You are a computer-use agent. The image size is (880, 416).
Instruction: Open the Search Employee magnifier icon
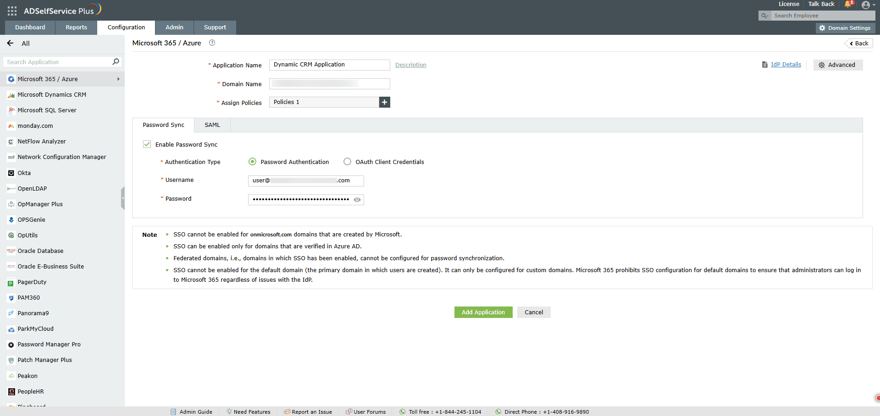(764, 15)
